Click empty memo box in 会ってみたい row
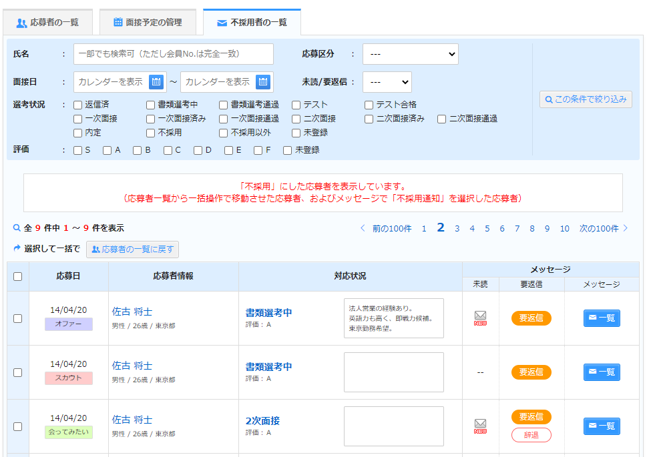This screenshot has width=647, height=457. click(394, 426)
